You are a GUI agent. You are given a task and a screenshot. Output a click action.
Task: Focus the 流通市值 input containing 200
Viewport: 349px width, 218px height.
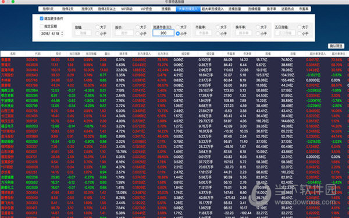[x=163, y=33]
